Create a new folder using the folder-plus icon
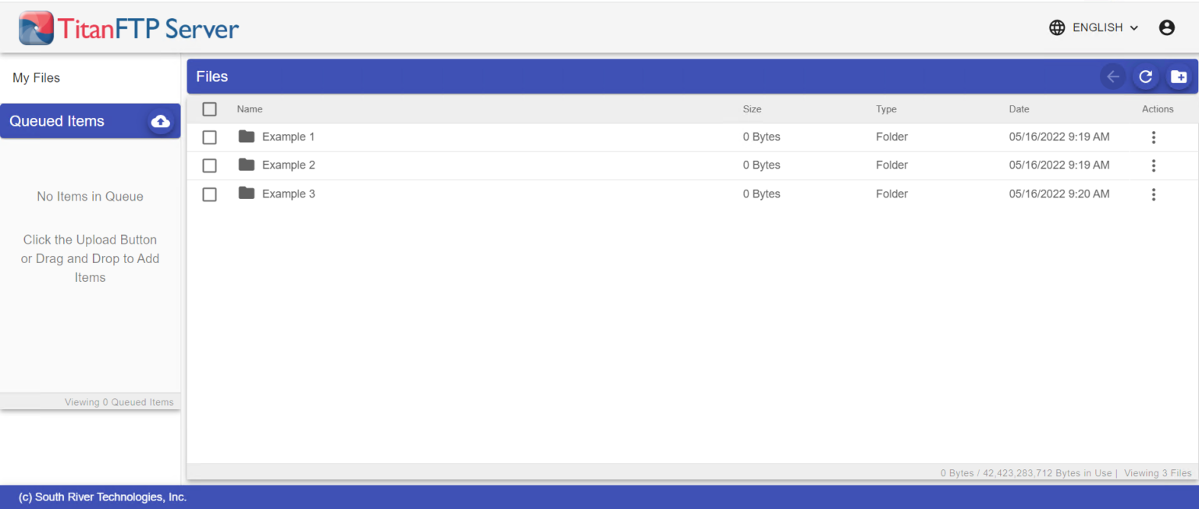 coord(1179,77)
